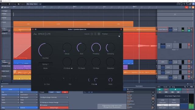The image size is (195, 110).
Task: Toggle the transport Click metronome button
Action: pos(174,100)
